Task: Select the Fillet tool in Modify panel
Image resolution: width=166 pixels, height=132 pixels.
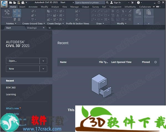Action: [123, 15]
